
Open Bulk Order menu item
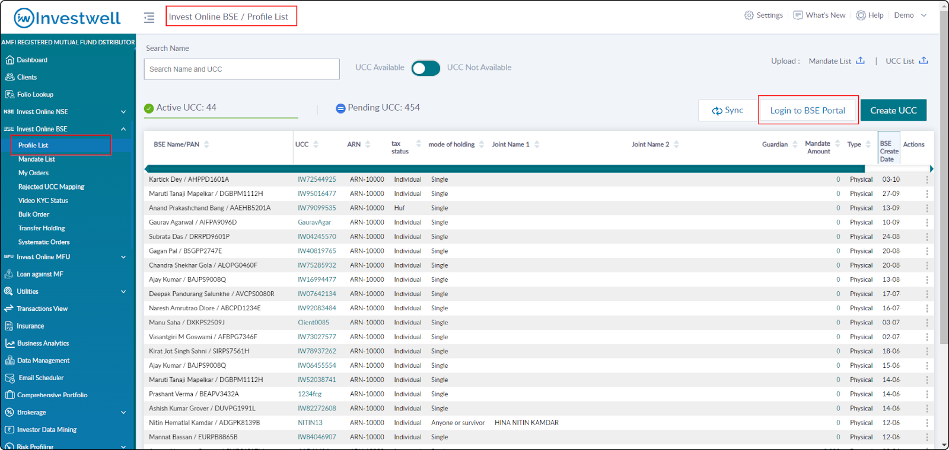pos(34,214)
